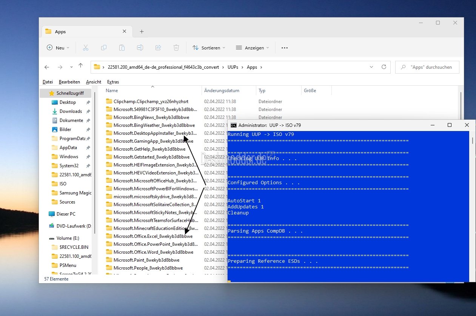
Task: Open the Anzeigen dropdown
Action: (x=253, y=48)
